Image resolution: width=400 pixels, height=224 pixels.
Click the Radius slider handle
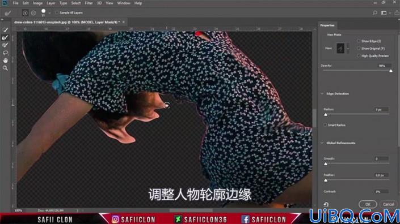tap(326, 115)
